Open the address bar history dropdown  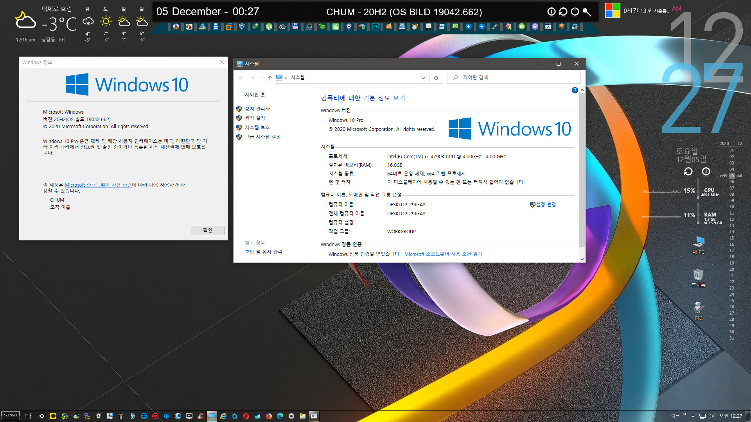pyautogui.click(x=423, y=78)
